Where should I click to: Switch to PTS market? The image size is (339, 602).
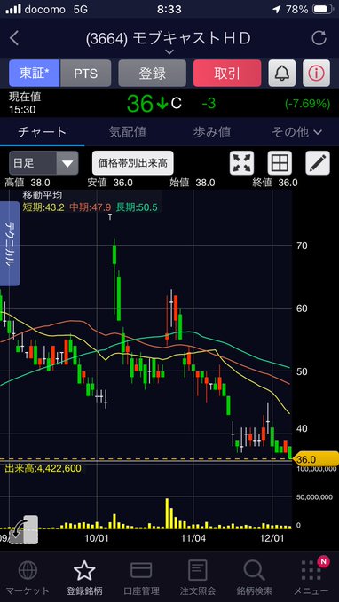pyautogui.click(x=86, y=73)
